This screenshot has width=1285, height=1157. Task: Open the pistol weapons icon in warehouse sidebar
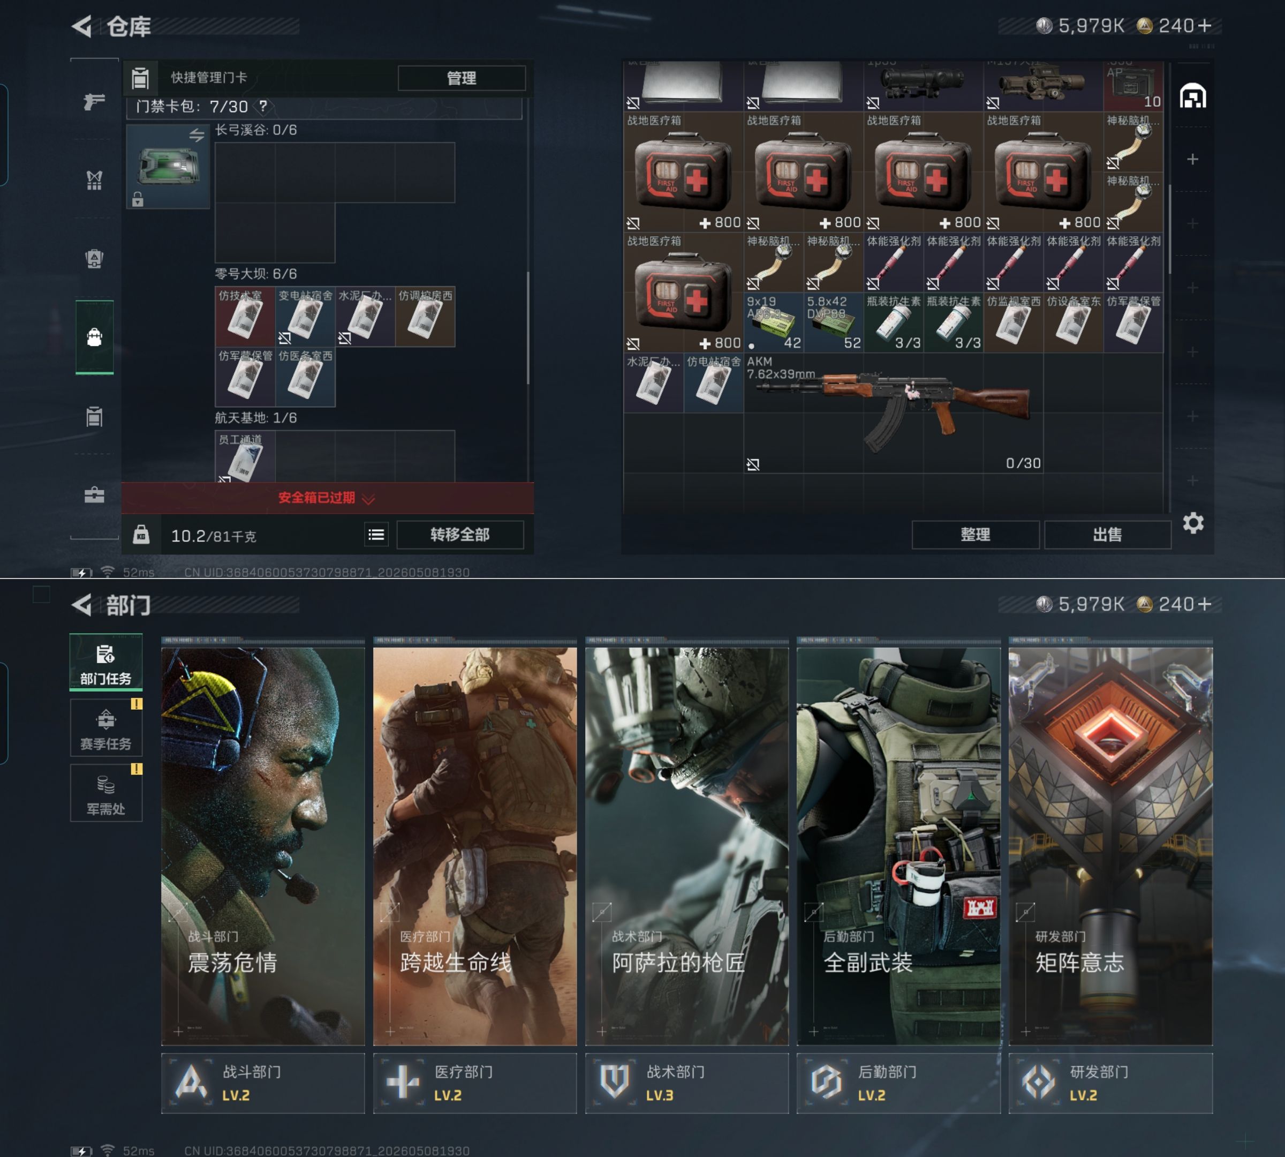[x=94, y=101]
